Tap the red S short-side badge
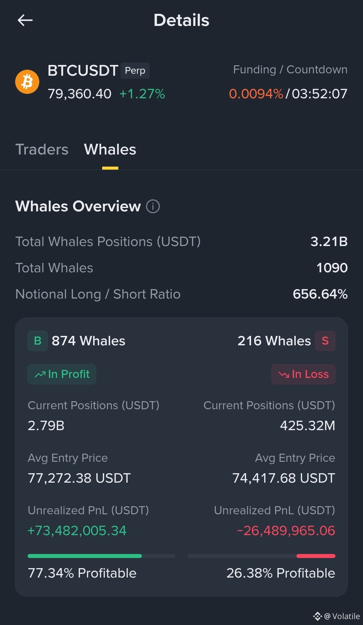The height and width of the screenshot is (625, 363). pyautogui.click(x=325, y=341)
